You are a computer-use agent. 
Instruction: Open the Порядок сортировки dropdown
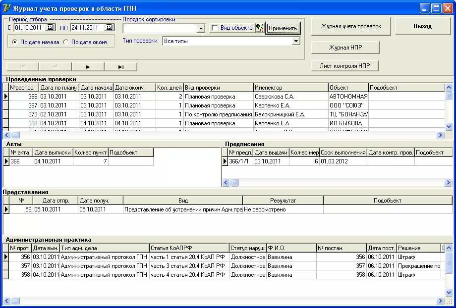(201, 28)
